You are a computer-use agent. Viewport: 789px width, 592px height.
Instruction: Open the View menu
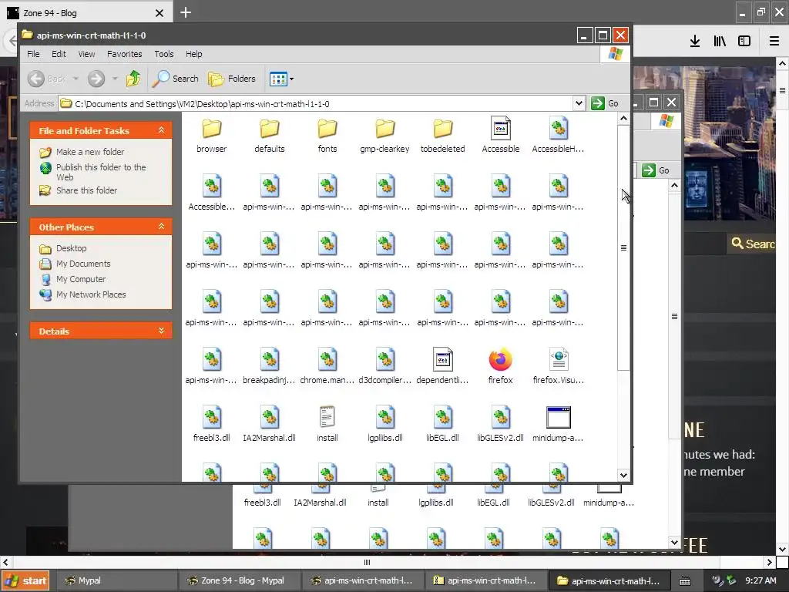[86, 54]
